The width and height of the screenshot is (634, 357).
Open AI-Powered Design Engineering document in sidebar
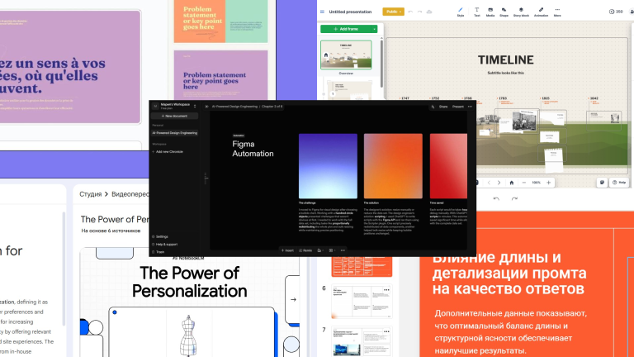tap(175, 133)
